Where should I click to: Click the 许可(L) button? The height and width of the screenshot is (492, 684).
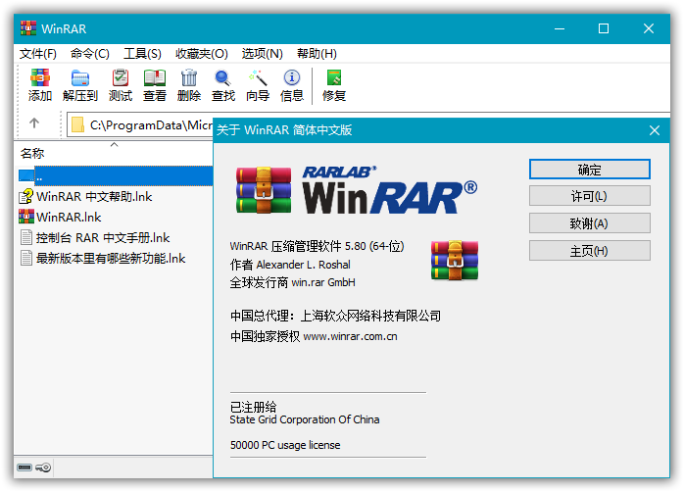[x=590, y=196]
